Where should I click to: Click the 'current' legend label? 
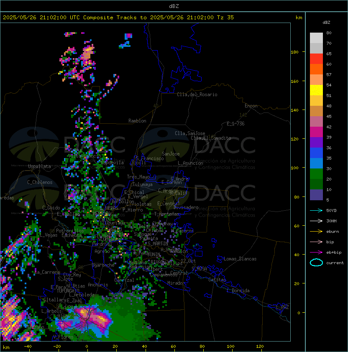click(335, 263)
